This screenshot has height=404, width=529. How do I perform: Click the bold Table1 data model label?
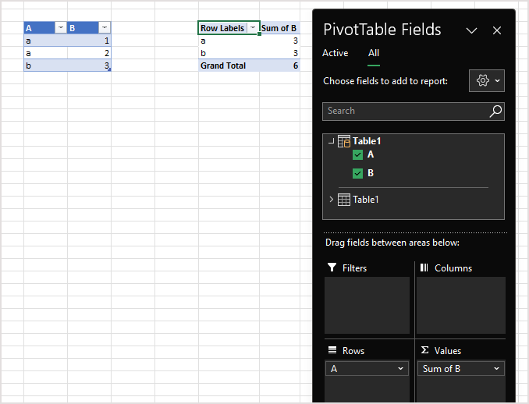pyautogui.click(x=367, y=141)
